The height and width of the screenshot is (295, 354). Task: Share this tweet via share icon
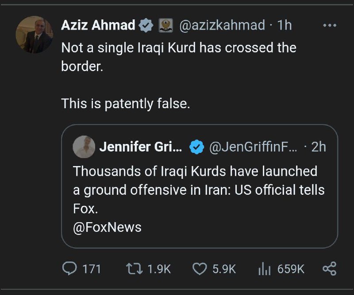click(x=330, y=269)
